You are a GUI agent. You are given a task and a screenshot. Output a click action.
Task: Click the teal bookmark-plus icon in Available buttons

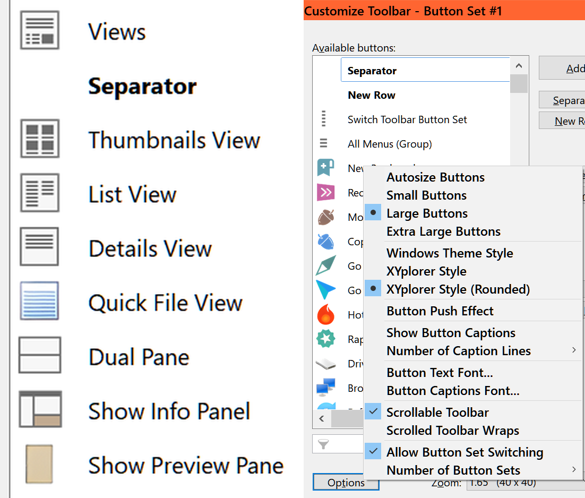325,167
